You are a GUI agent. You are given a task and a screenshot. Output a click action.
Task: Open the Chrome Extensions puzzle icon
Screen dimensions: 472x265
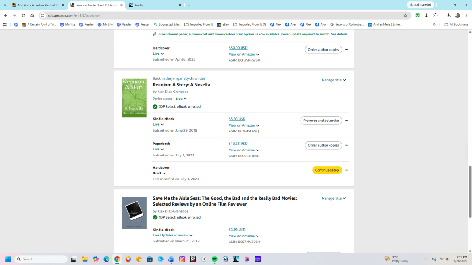coord(435,15)
